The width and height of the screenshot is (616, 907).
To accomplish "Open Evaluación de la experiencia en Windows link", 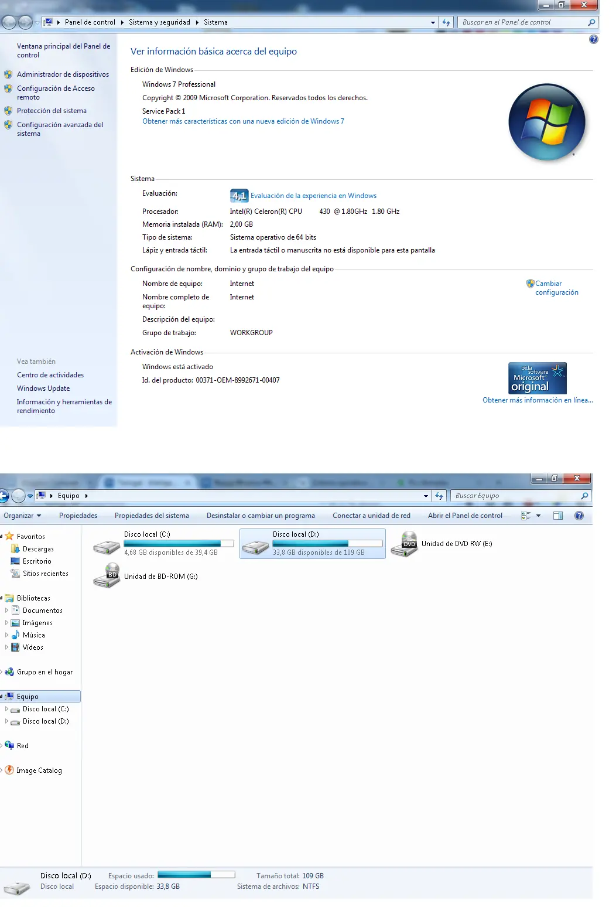I will click(313, 196).
